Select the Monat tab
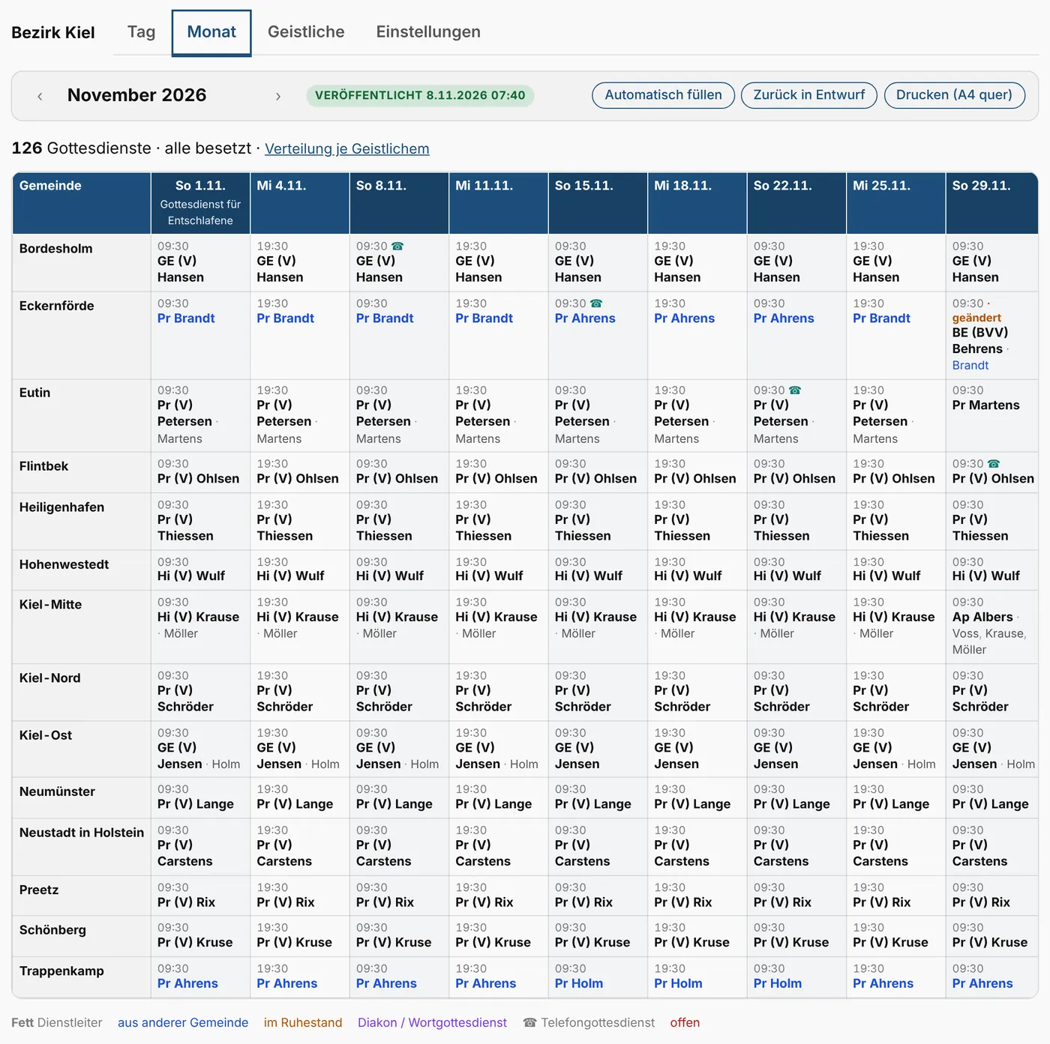This screenshot has width=1050, height=1044. click(211, 33)
